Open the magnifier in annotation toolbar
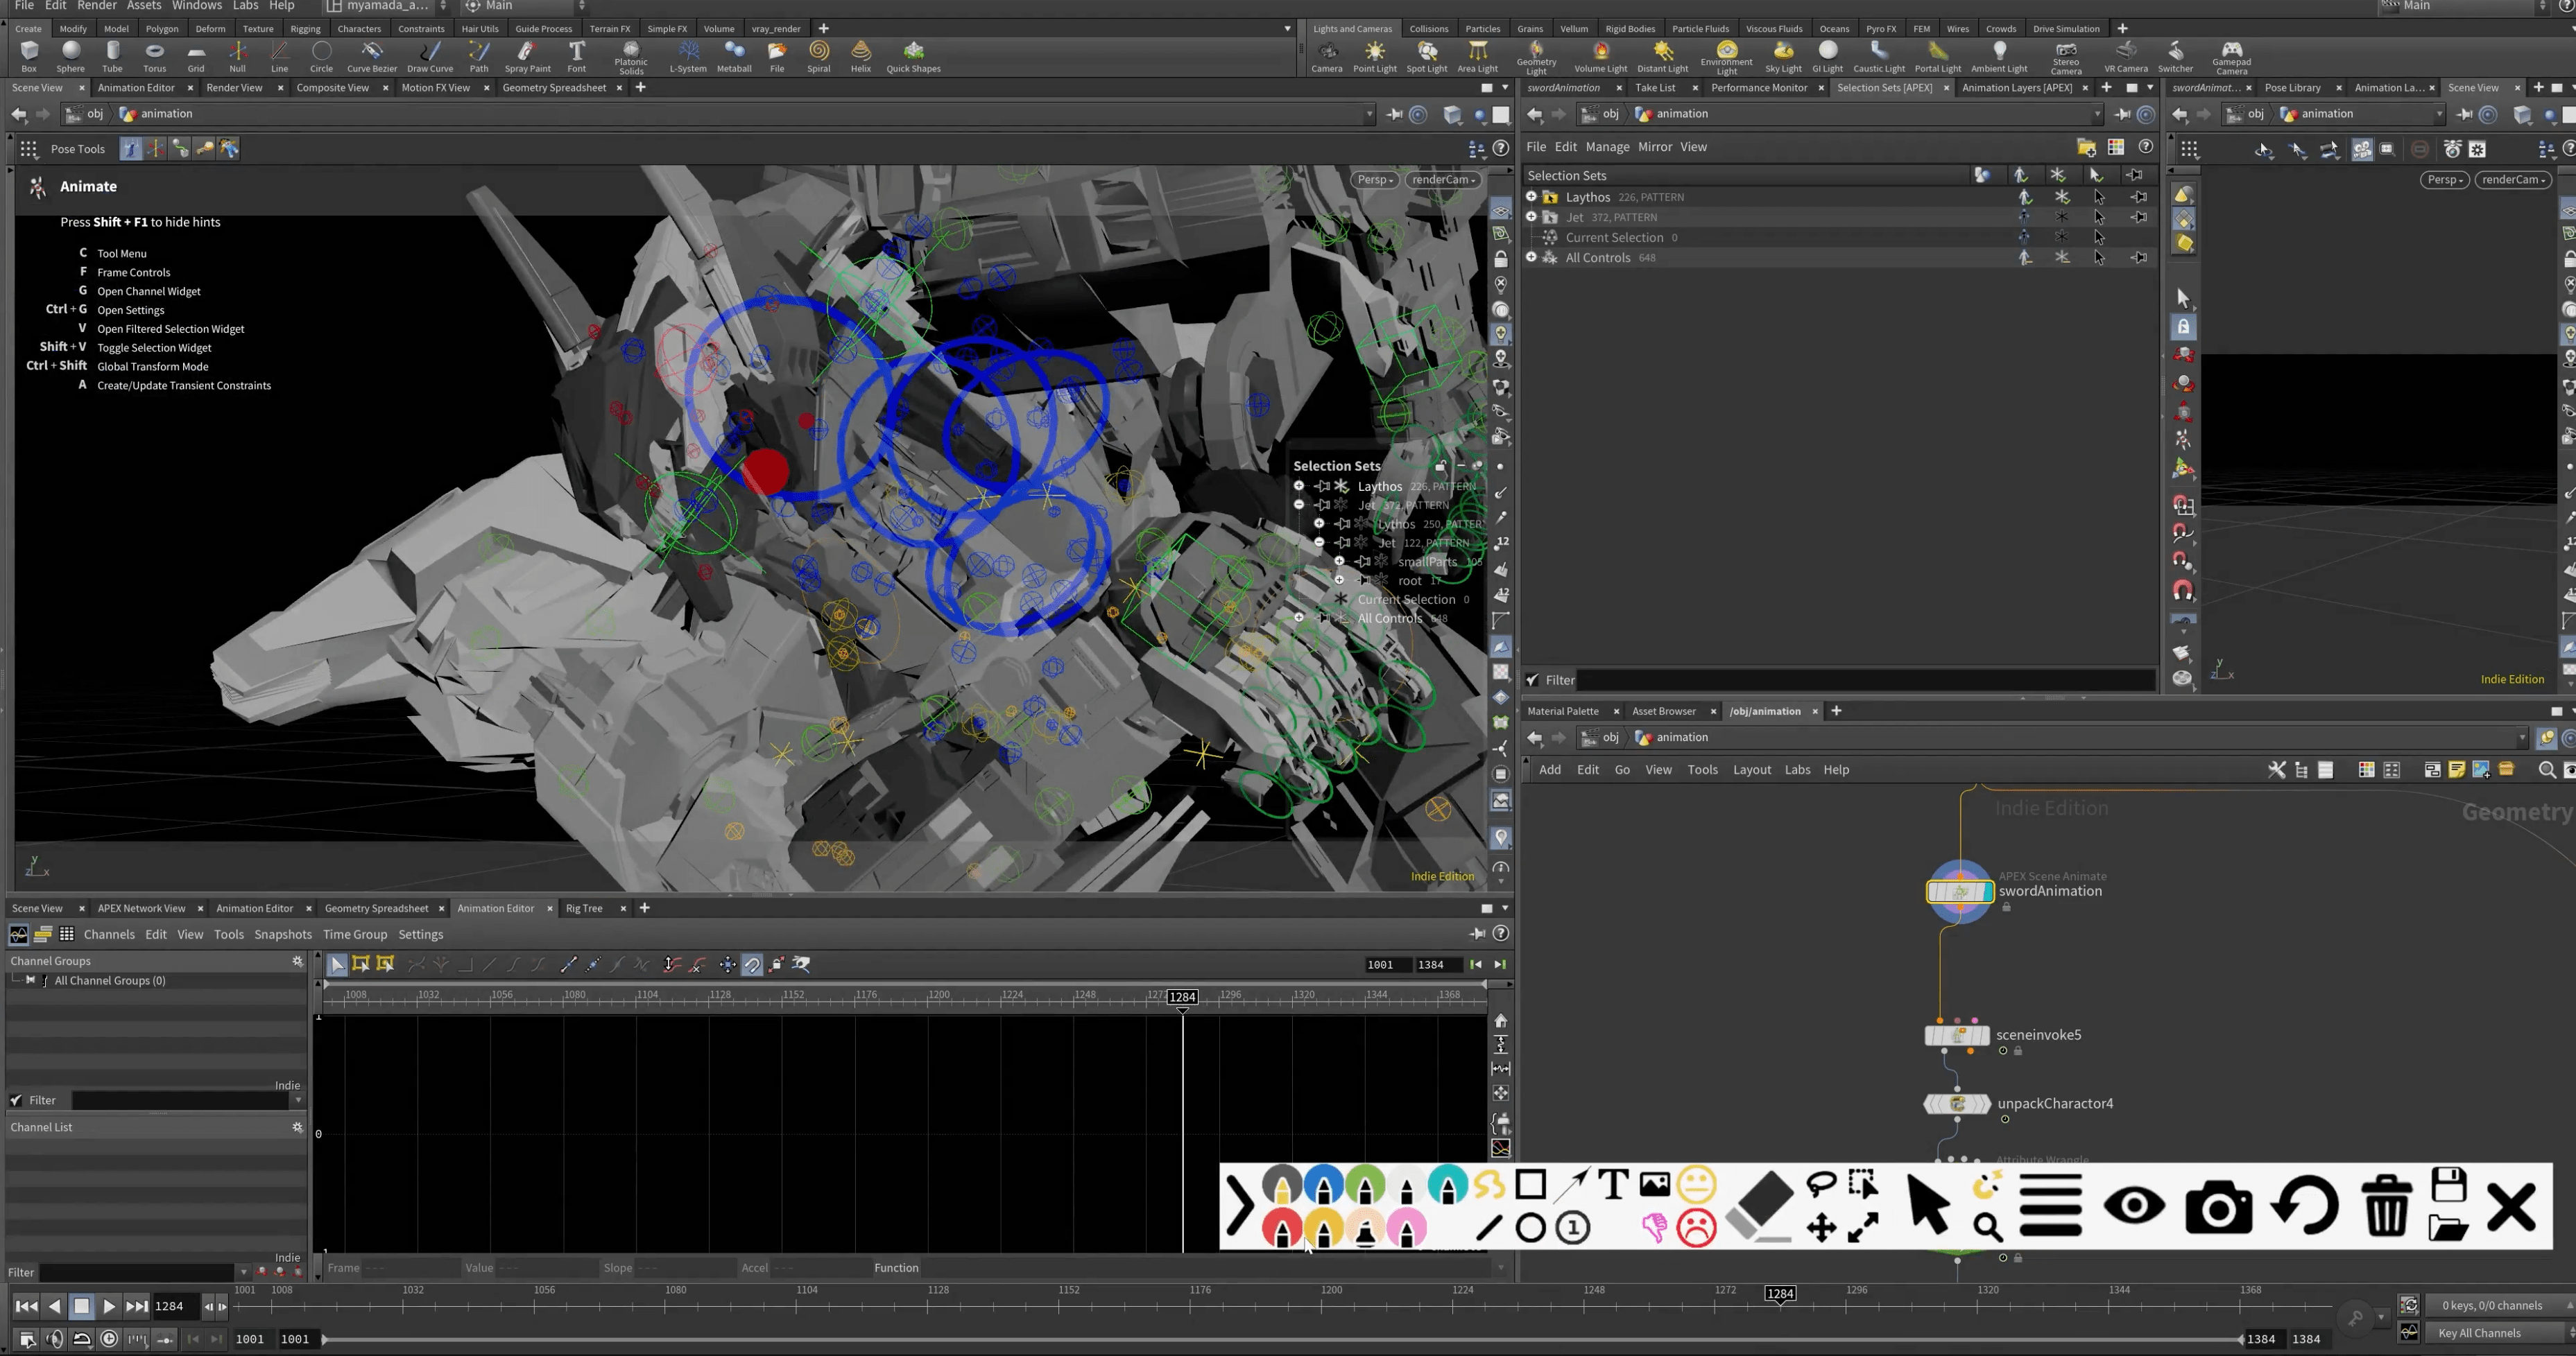The height and width of the screenshot is (1356, 2576). 1988,1227
